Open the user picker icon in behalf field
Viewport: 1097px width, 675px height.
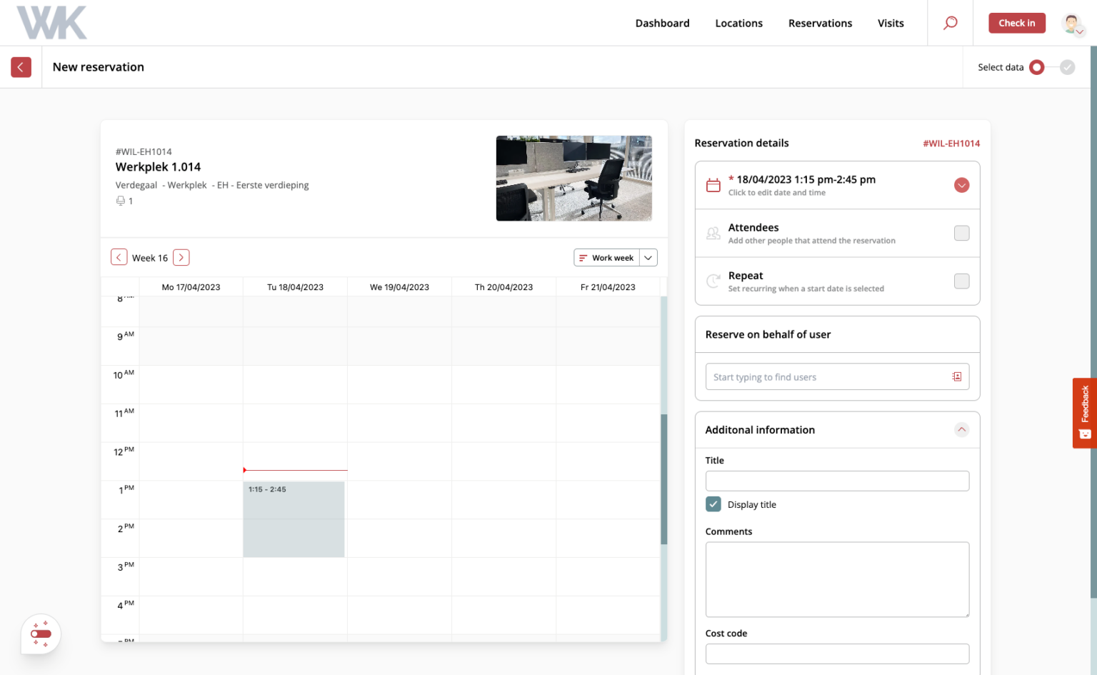[x=957, y=376]
